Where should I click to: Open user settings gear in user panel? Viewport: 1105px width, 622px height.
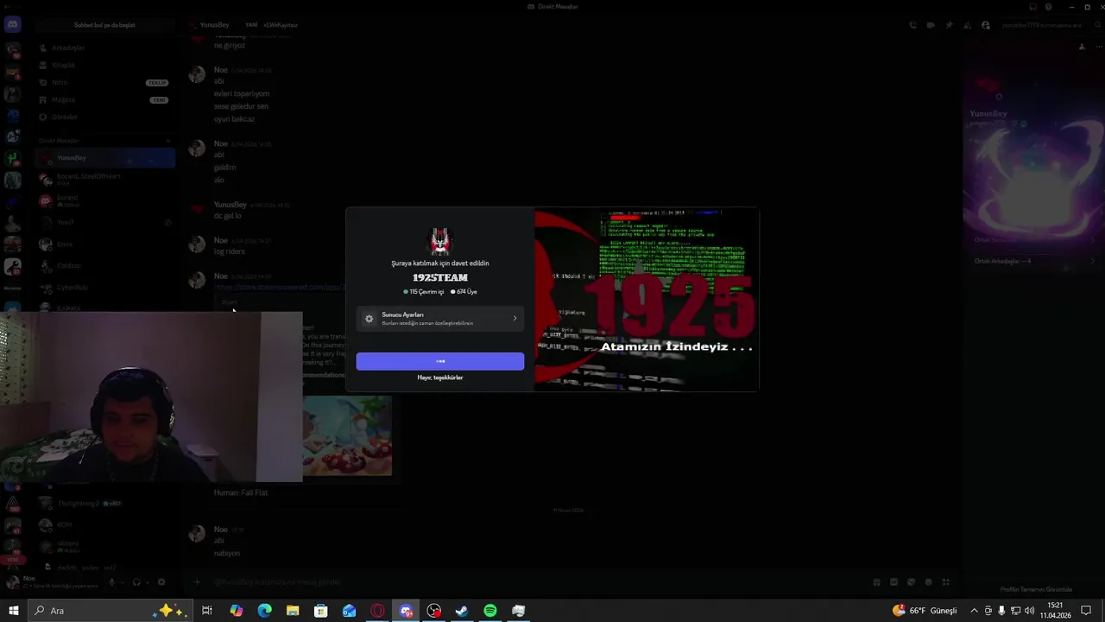161,582
